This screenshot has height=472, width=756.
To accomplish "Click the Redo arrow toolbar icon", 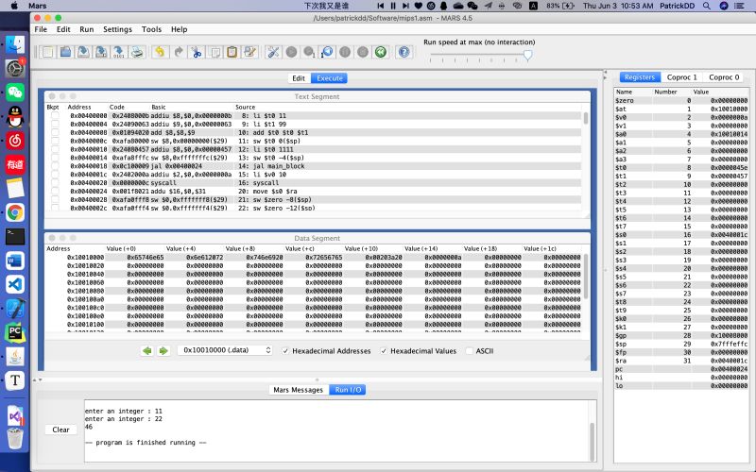I will [179, 52].
